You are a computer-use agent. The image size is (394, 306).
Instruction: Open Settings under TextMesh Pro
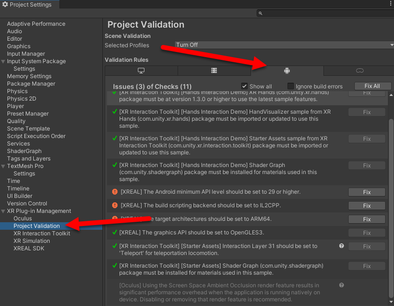(x=24, y=174)
